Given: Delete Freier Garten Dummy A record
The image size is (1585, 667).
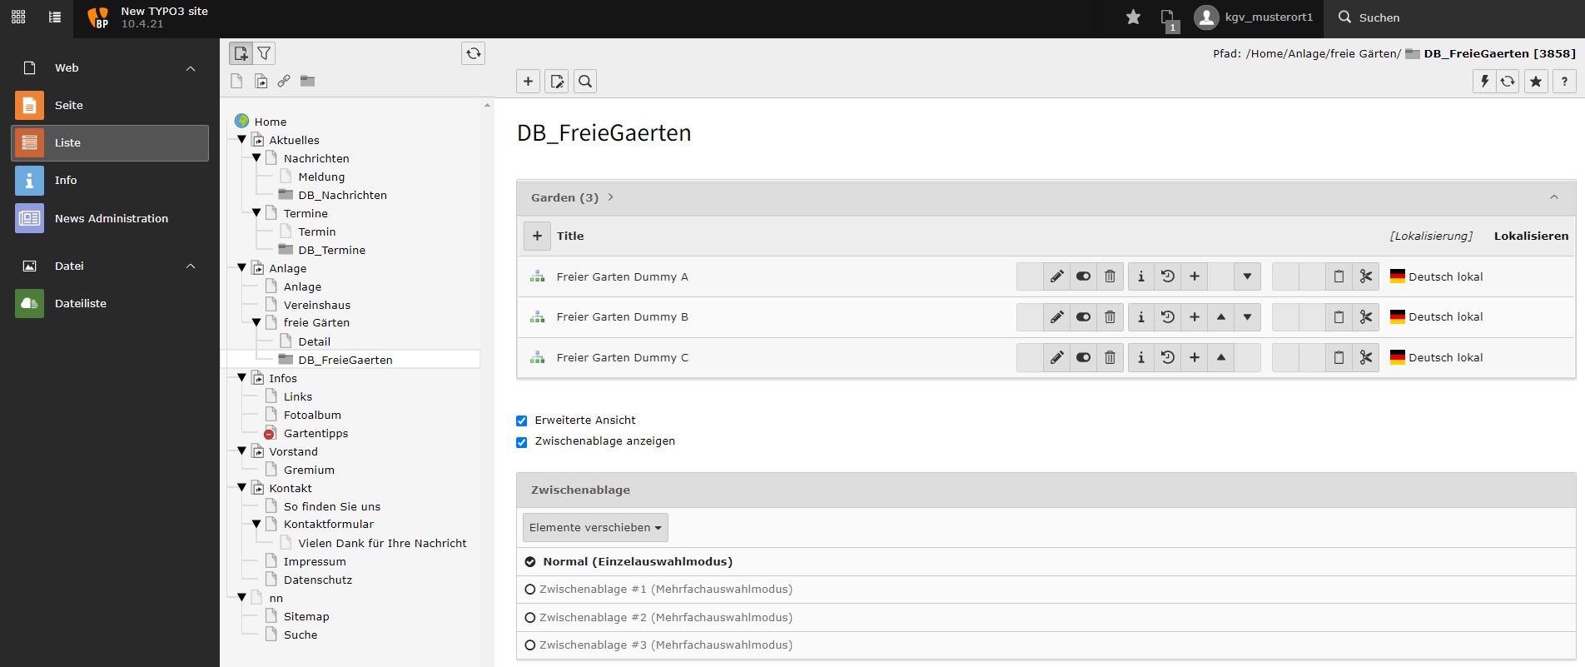Looking at the screenshot, I should click(x=1110, y=276).
